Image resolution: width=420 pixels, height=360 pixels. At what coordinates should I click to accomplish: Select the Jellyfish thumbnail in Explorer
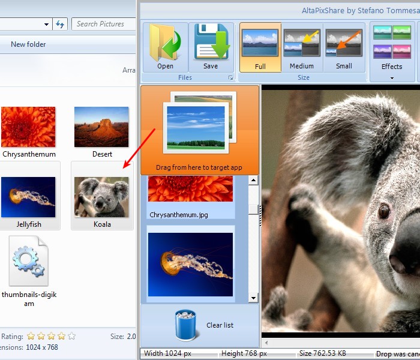(x=28, y=197)
